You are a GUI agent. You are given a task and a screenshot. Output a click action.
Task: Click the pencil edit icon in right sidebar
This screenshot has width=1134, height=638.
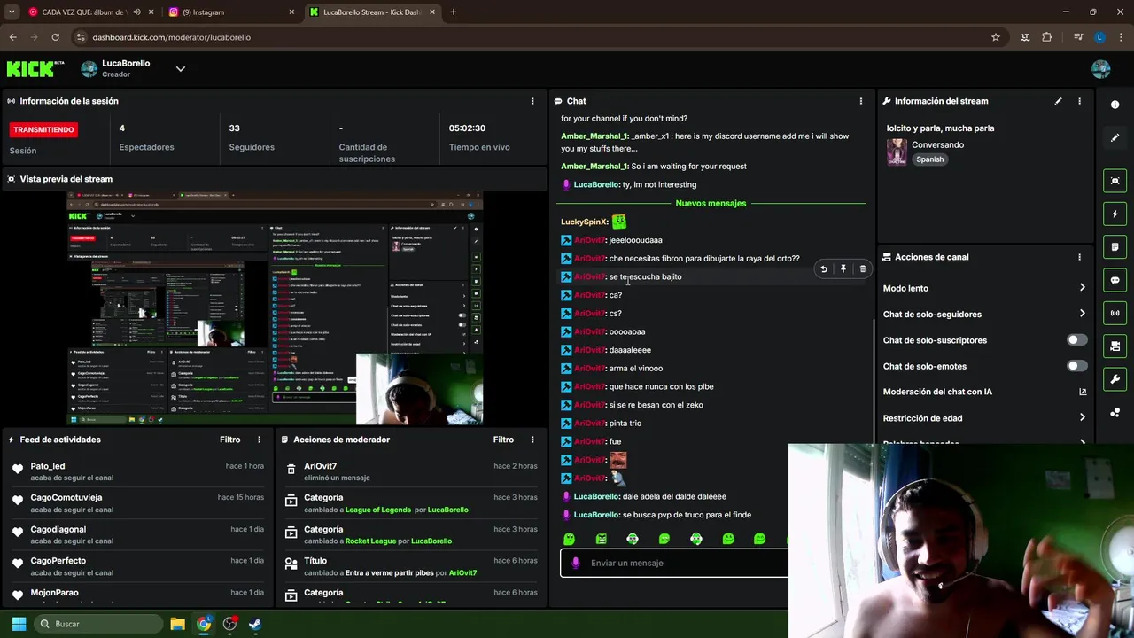(1115, 137)
